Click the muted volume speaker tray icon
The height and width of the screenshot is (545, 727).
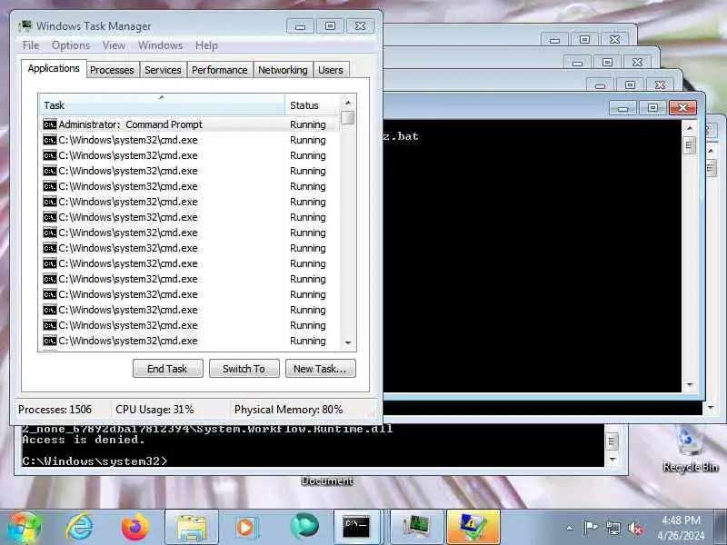[x=634, y=528]
